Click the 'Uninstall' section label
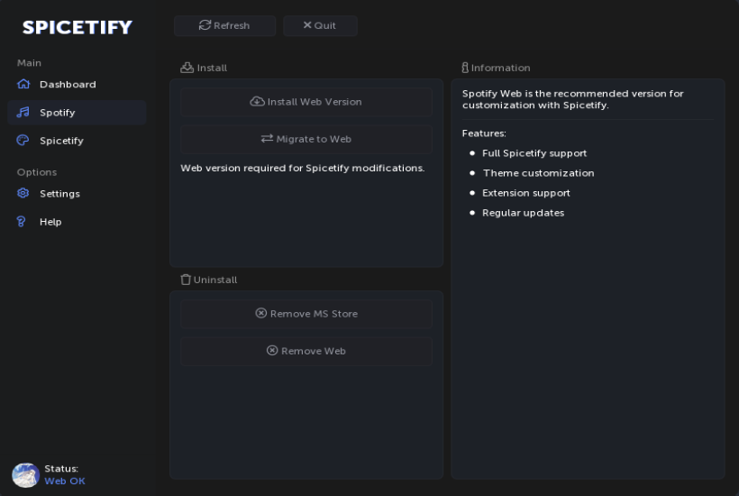The width and height of the screenshot is (739, 496). tap(215, 280)
